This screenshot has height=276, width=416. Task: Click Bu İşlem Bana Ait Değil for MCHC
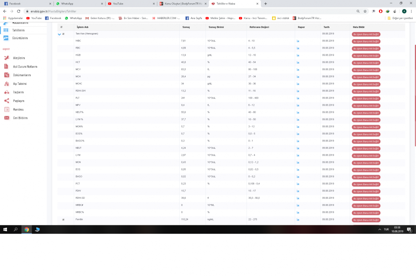click(x=366, y=84)
